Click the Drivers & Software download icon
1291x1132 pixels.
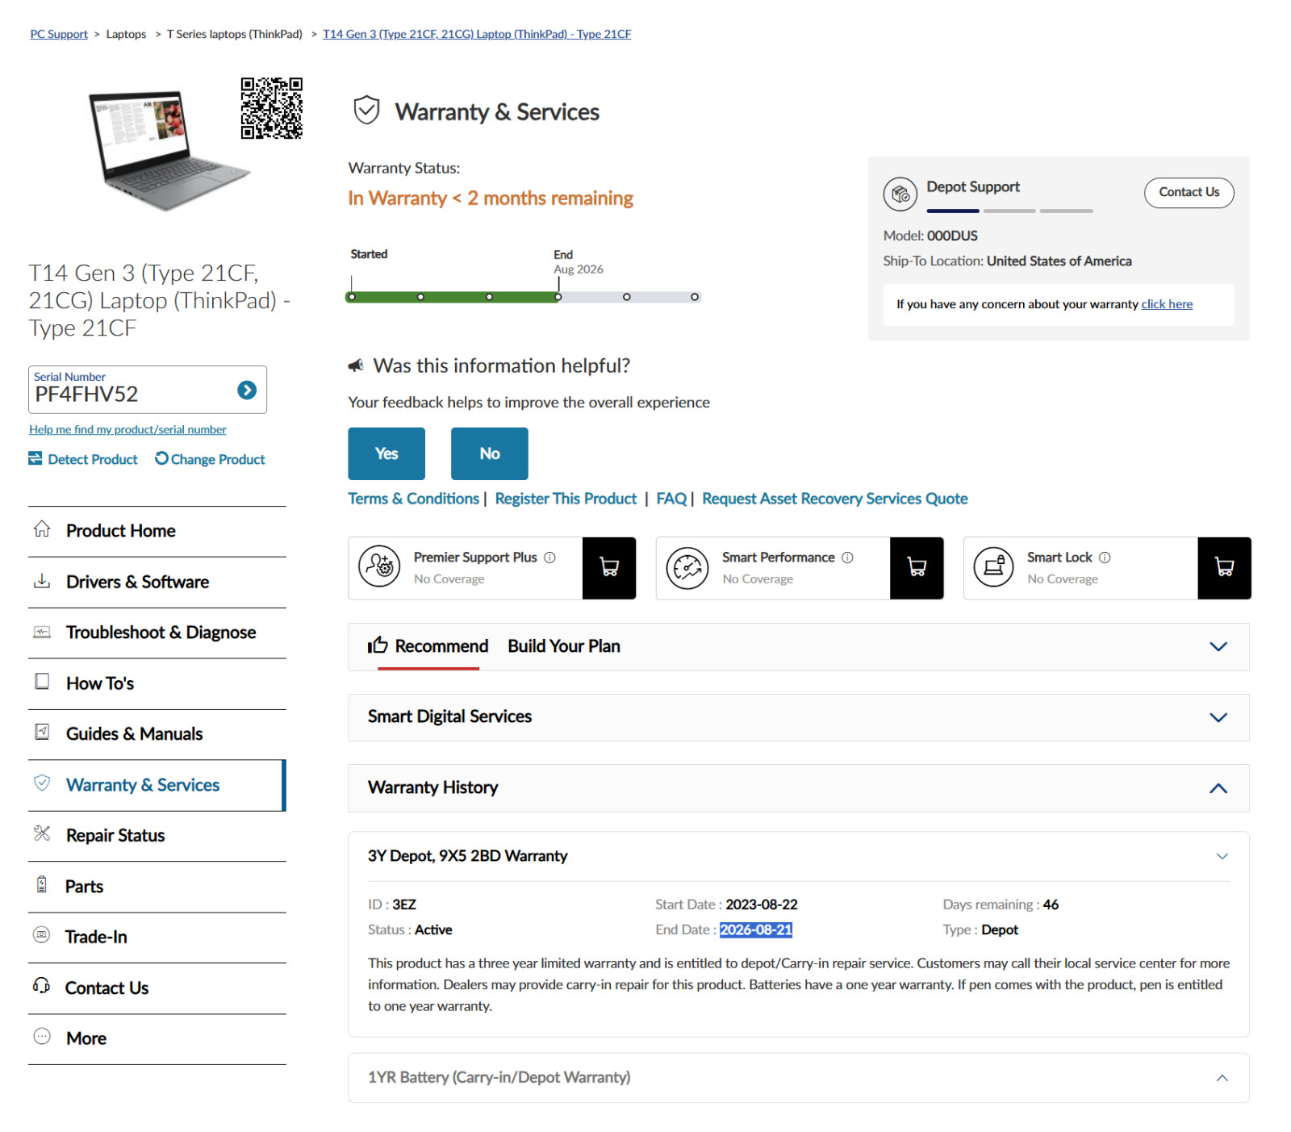coord(42,580)
